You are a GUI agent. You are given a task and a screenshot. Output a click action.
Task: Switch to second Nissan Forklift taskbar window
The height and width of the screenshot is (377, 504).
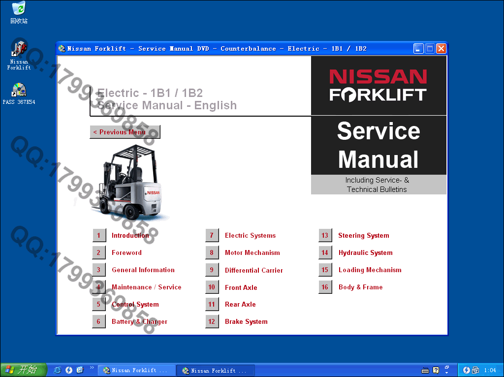[x=218, y=371]
